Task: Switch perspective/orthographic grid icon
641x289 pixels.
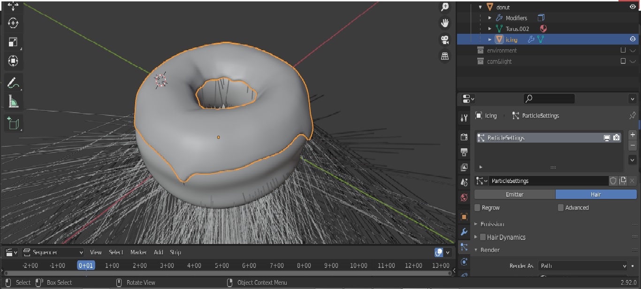Action: 444,56
